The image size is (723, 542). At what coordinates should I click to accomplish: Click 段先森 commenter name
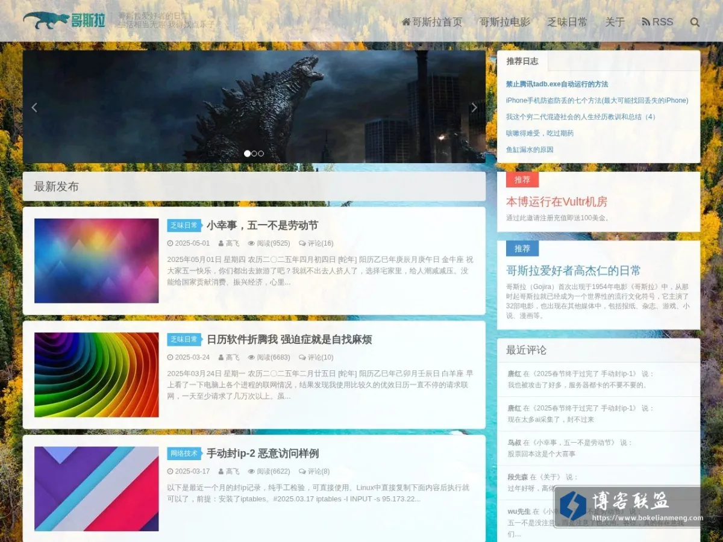[518, 477]
